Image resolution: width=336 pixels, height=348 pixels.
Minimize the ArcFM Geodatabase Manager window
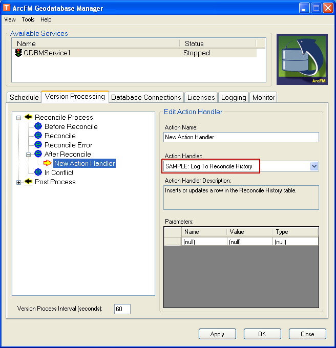(x=304, y=8)
